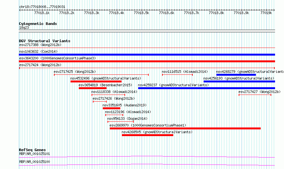
Task: Click the red line under nsv1123196
Action: [x=114, y=115]
